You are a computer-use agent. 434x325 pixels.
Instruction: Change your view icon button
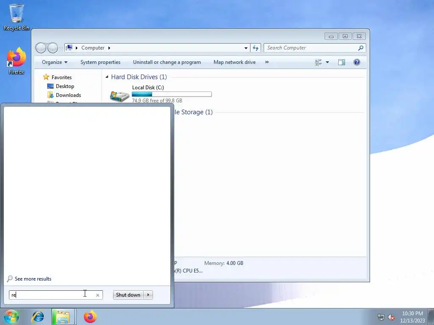(318, 62)
